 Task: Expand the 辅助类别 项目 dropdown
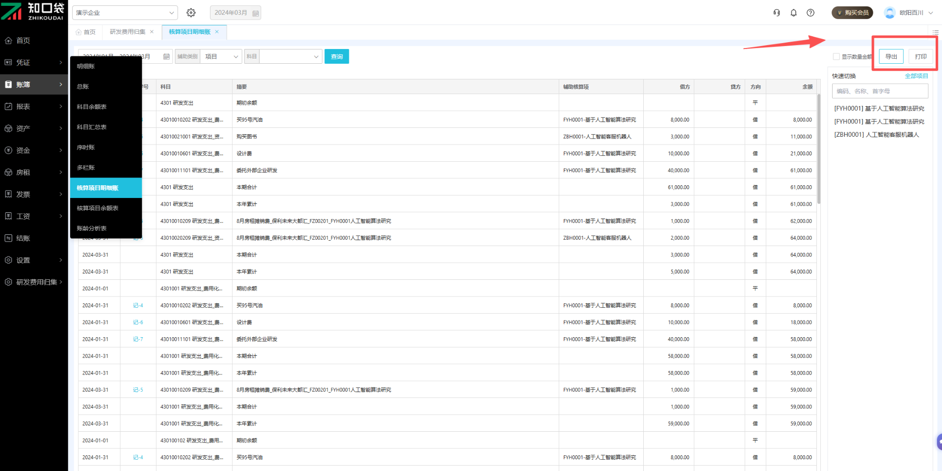pyautogui.click(x=221, y=57)
